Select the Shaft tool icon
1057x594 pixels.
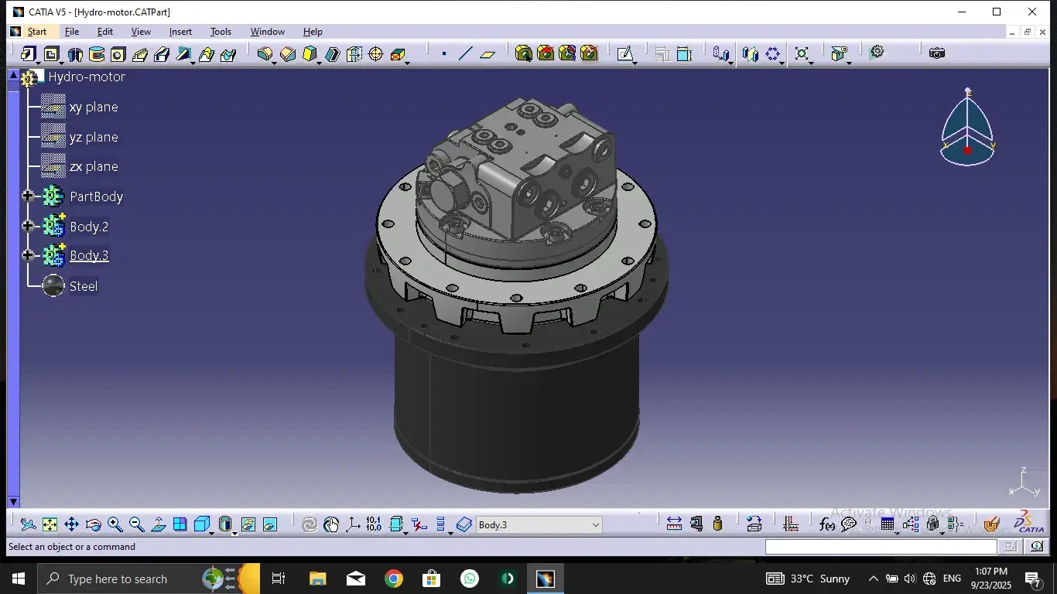tap(75, 54)
